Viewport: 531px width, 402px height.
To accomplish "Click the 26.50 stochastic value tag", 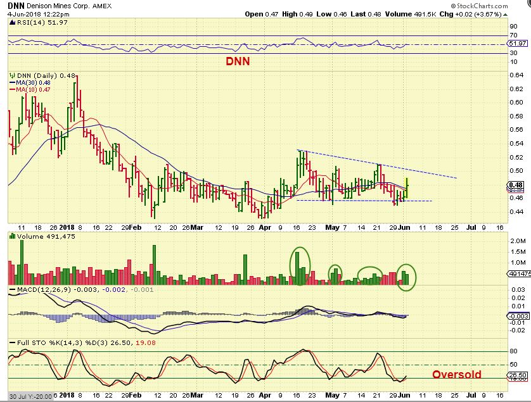I will pos(518,375).
